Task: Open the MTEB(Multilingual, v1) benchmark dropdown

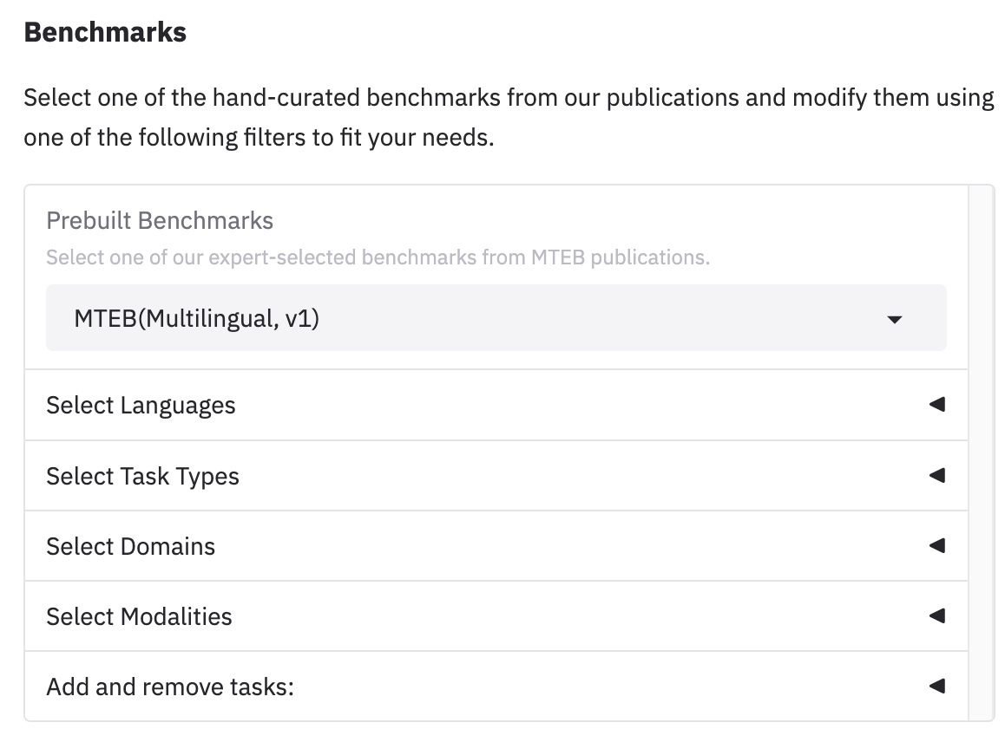Action: point(495,318)
